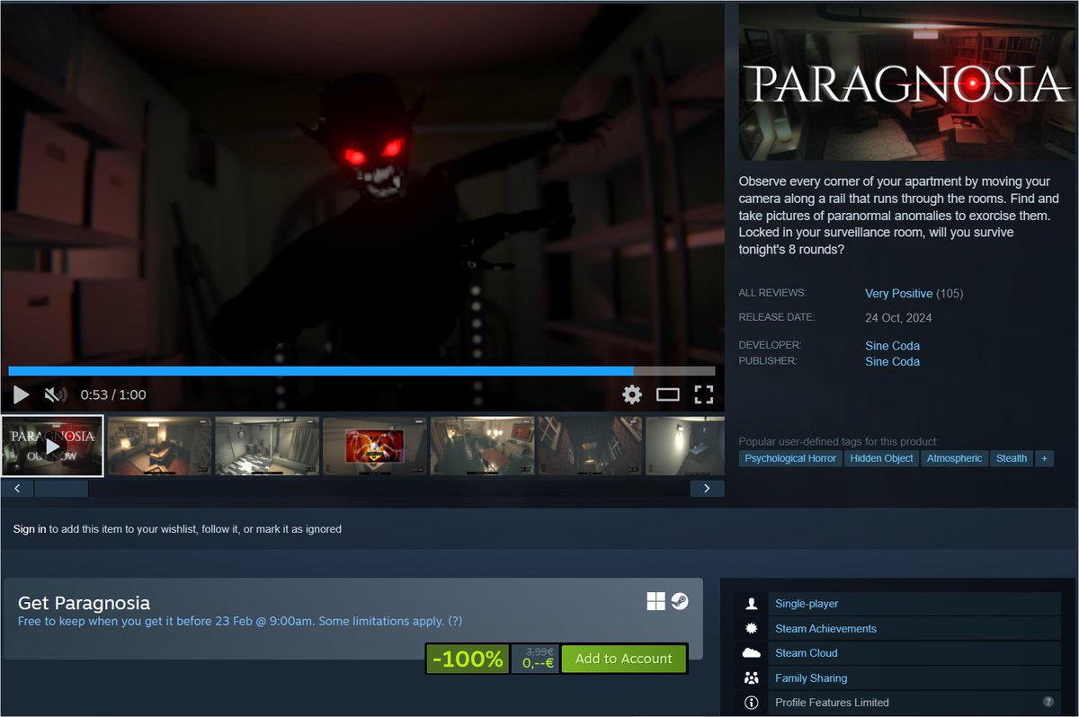Open developer Sine Coda page

coord(892,346)
